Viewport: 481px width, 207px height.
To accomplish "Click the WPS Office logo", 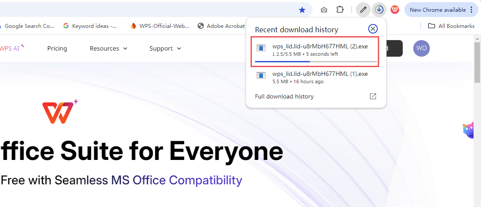I will [x=60, y=111].
